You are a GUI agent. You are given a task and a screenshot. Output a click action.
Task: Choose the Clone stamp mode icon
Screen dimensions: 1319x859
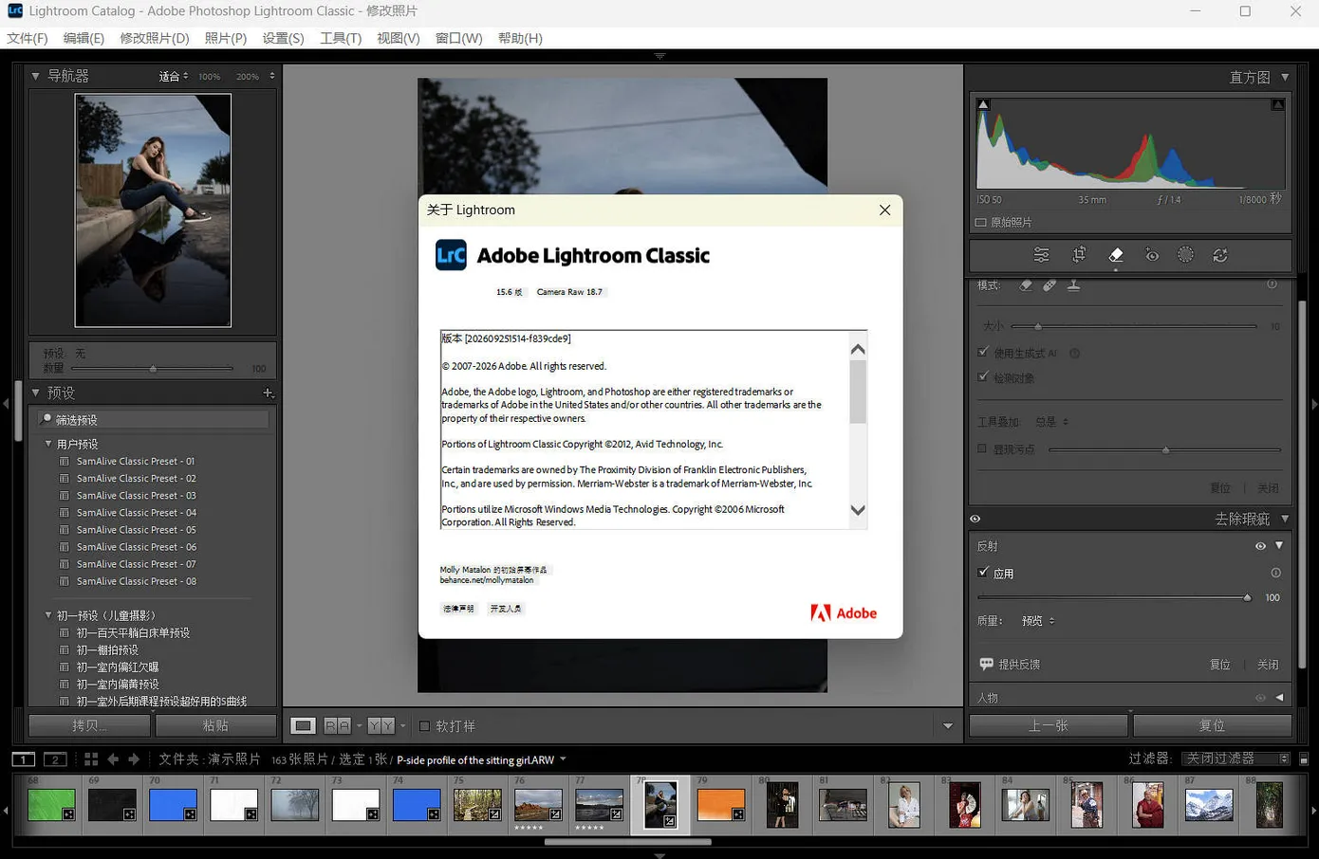1073,285
